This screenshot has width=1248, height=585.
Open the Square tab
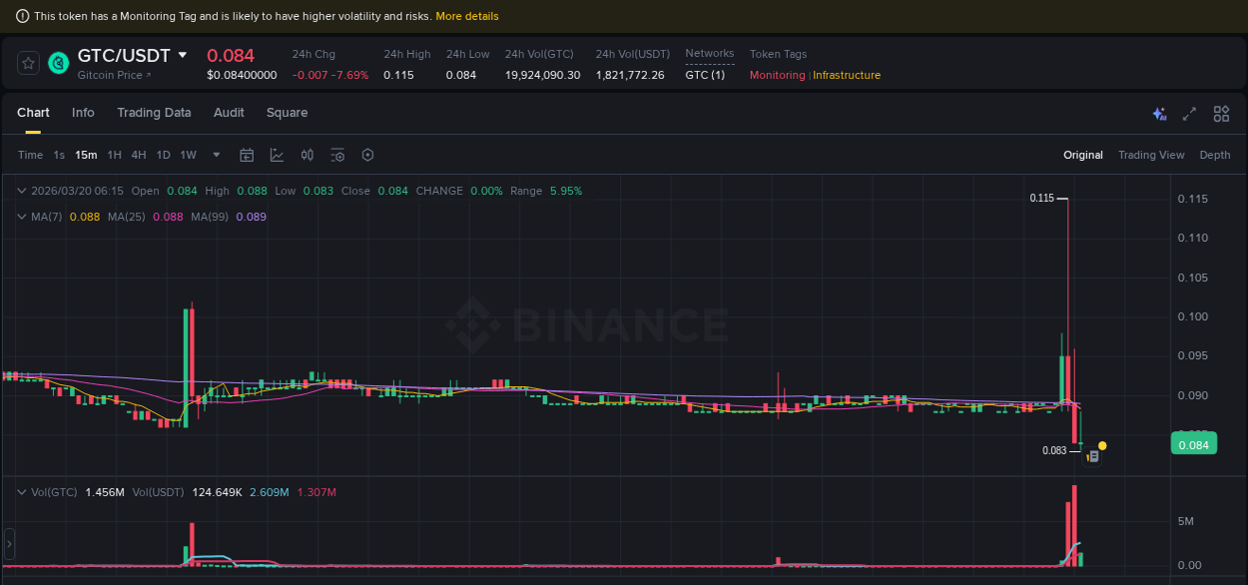click(x=287, y=113)
